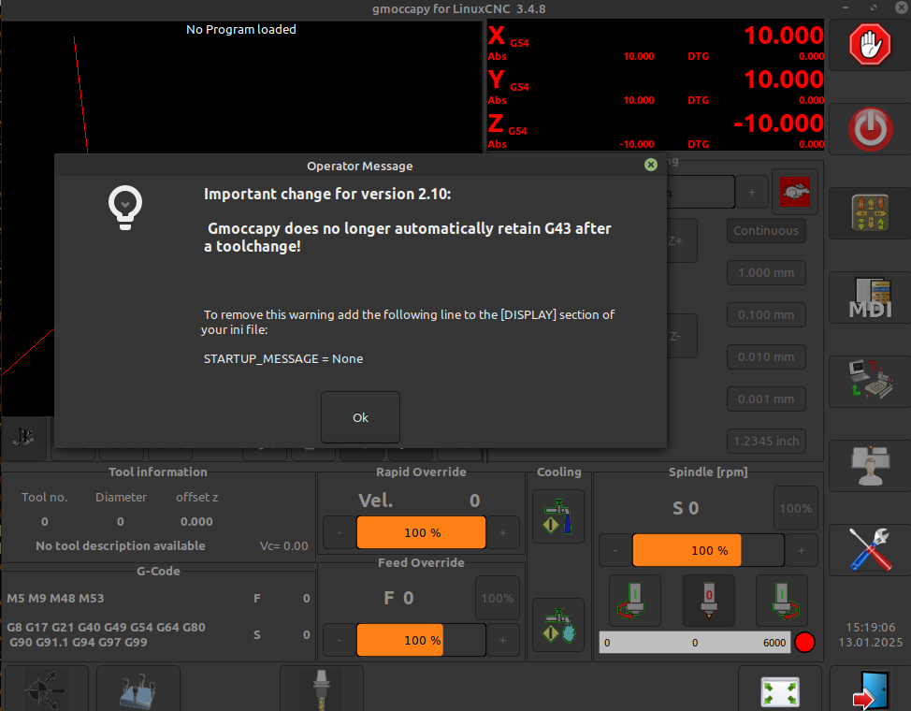This screenshot has width=911, height=711.
Task: Select 0.010 mm jog increment
Action: 766,357
